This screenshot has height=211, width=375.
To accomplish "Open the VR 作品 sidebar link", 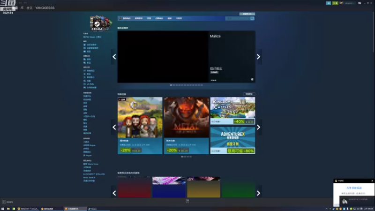I will [90, 84].
